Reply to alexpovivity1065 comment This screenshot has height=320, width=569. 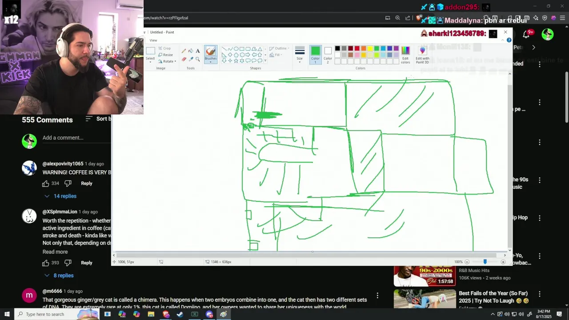pyautogui.click(x=87, y=184)
